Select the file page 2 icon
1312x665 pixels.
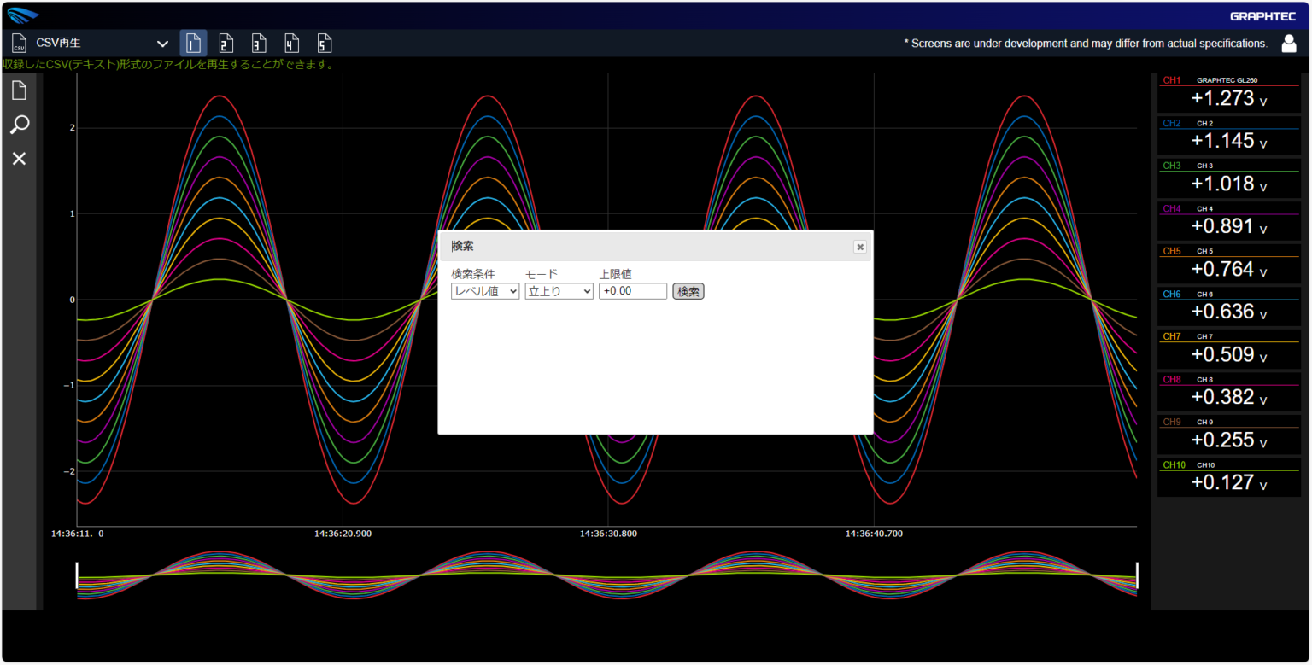(225, 44)
